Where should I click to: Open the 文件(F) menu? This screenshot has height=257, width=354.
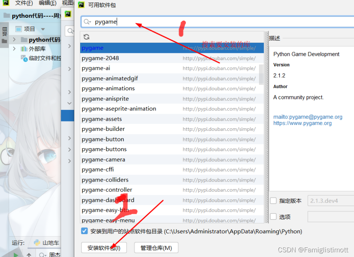24,3
